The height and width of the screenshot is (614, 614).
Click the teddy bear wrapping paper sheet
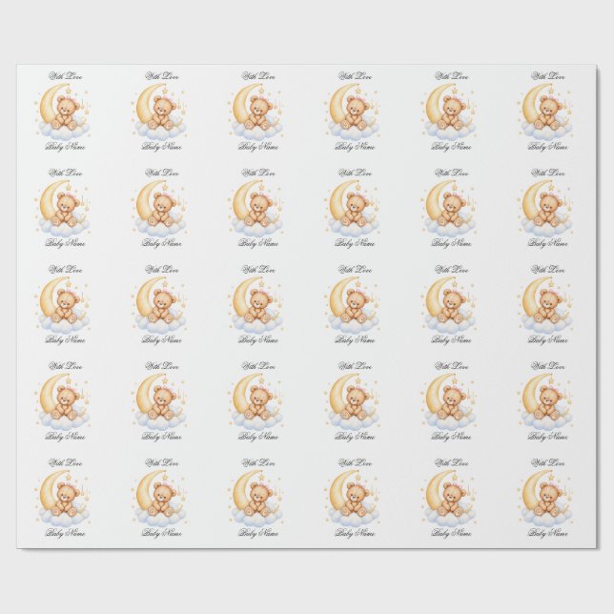coord(307,306)
